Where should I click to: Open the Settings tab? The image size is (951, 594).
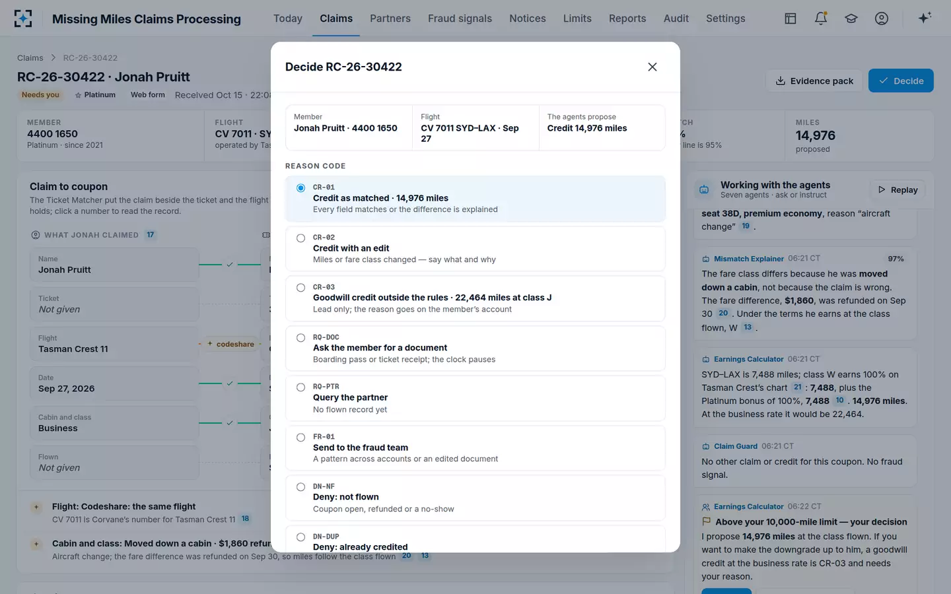725,18
